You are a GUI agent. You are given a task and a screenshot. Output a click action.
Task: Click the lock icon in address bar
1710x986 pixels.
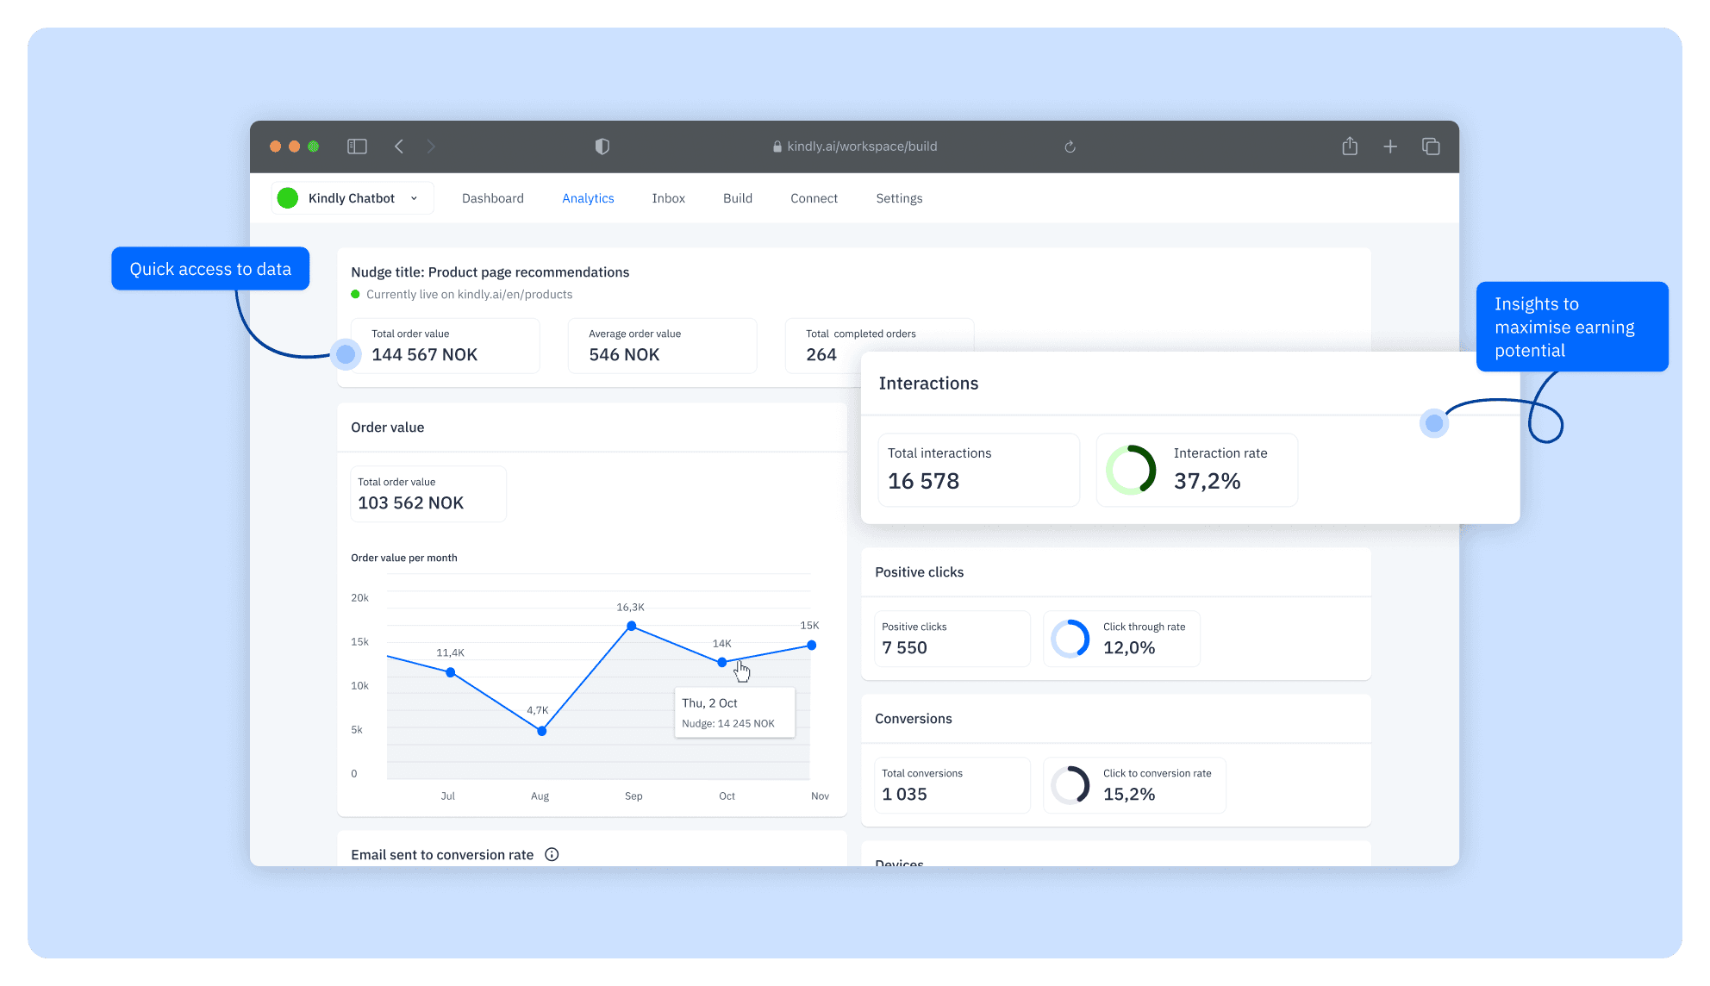pyautogui.click(x=777, y=147)
